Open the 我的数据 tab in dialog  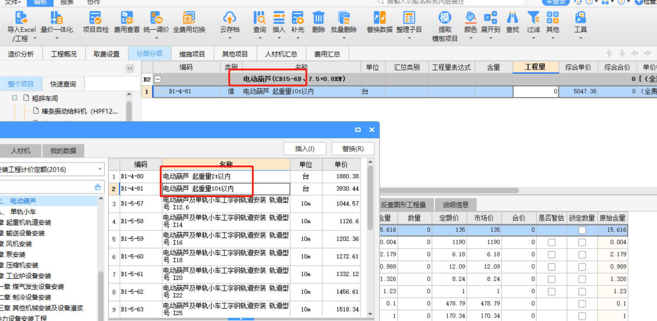point(63,151)
